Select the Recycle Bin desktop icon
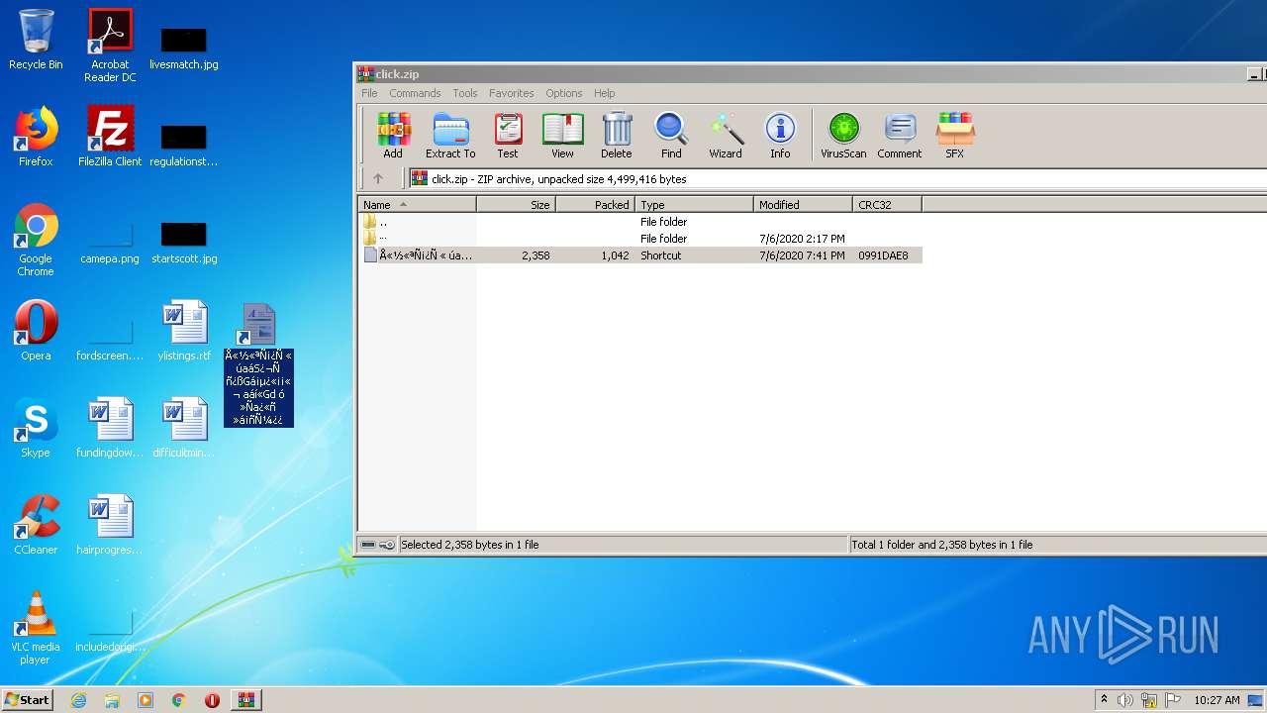Screen dimensions: 1267x713 pos(36,41)
